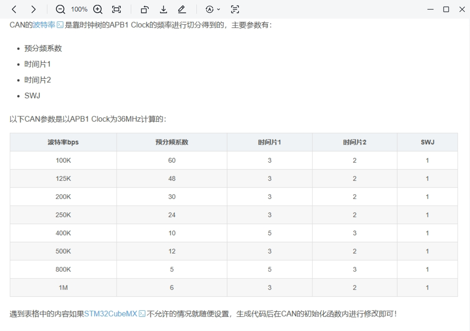Select the 500K baud rate cell
Screen dimensions: 470x331
[63, 251]
